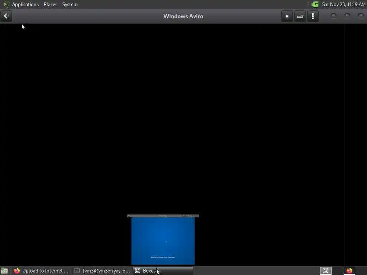Open the System menu
The image size is (367, 275).
(70, 4)
